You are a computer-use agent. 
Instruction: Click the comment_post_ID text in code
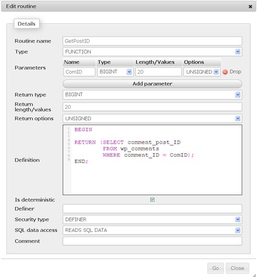154,142
